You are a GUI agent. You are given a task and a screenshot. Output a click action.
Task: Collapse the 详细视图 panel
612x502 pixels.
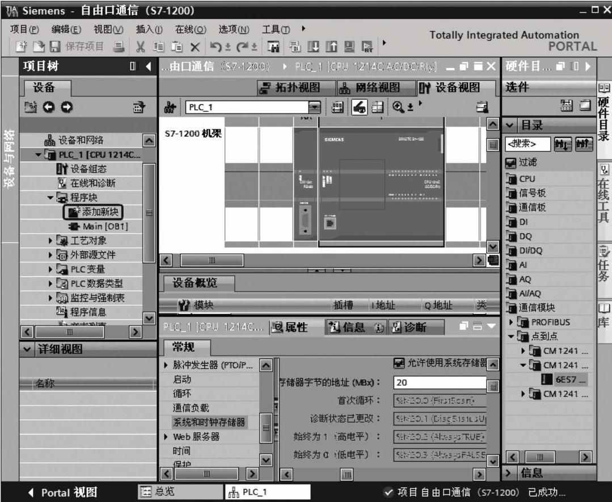click(27, 349)
